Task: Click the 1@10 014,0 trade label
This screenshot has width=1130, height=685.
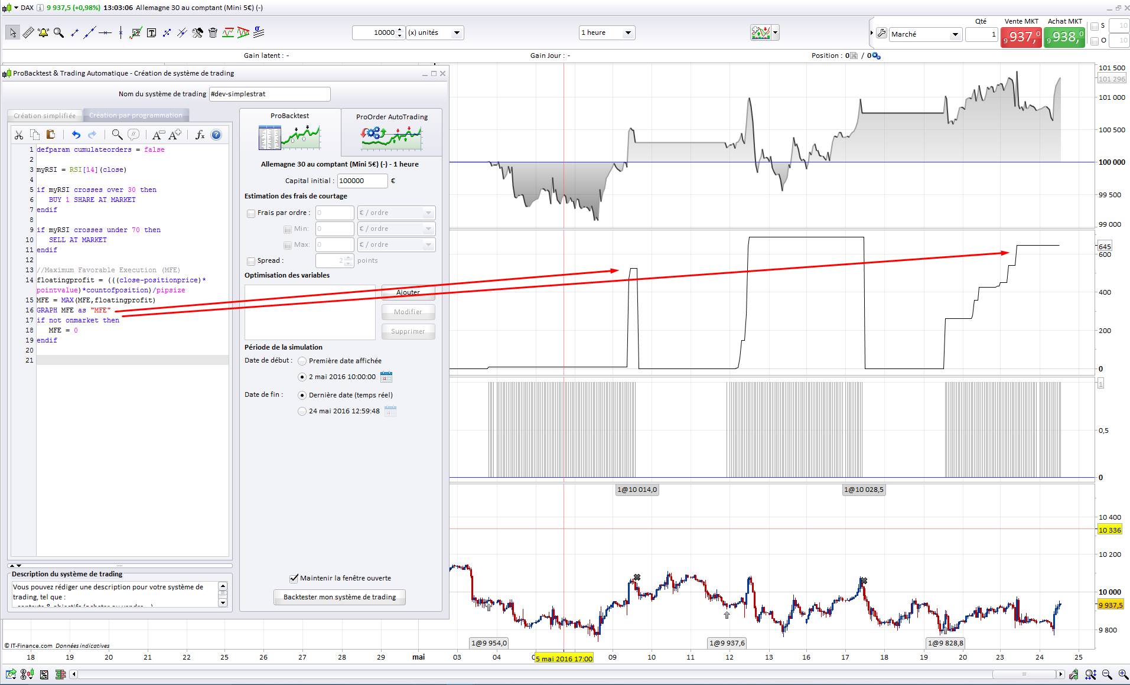Action: pos(637,490)
